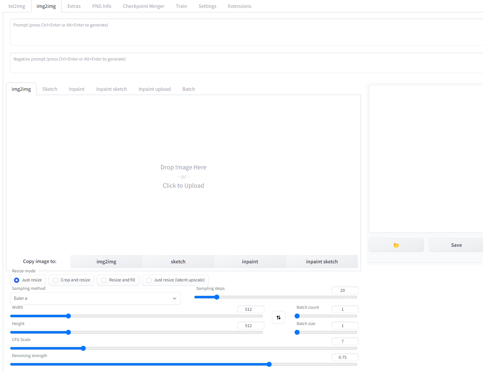Select the Extensions tab
The image size is (483, 371).
click(239, 6)
